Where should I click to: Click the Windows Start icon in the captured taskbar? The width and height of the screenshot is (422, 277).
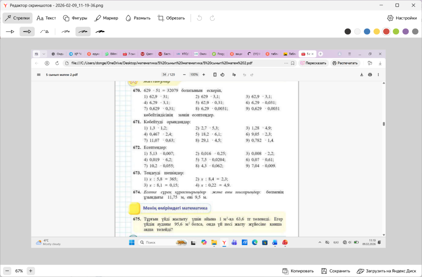pyautogui.click(x=132, y=242)
